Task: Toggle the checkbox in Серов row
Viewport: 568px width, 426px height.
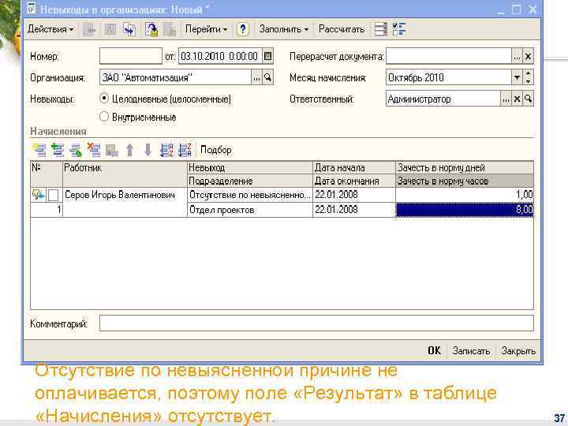Action: point(54,196)
